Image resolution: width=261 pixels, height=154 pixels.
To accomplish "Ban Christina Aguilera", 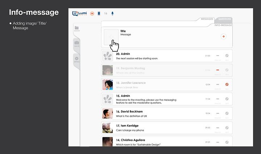I will tap(227, 142).
